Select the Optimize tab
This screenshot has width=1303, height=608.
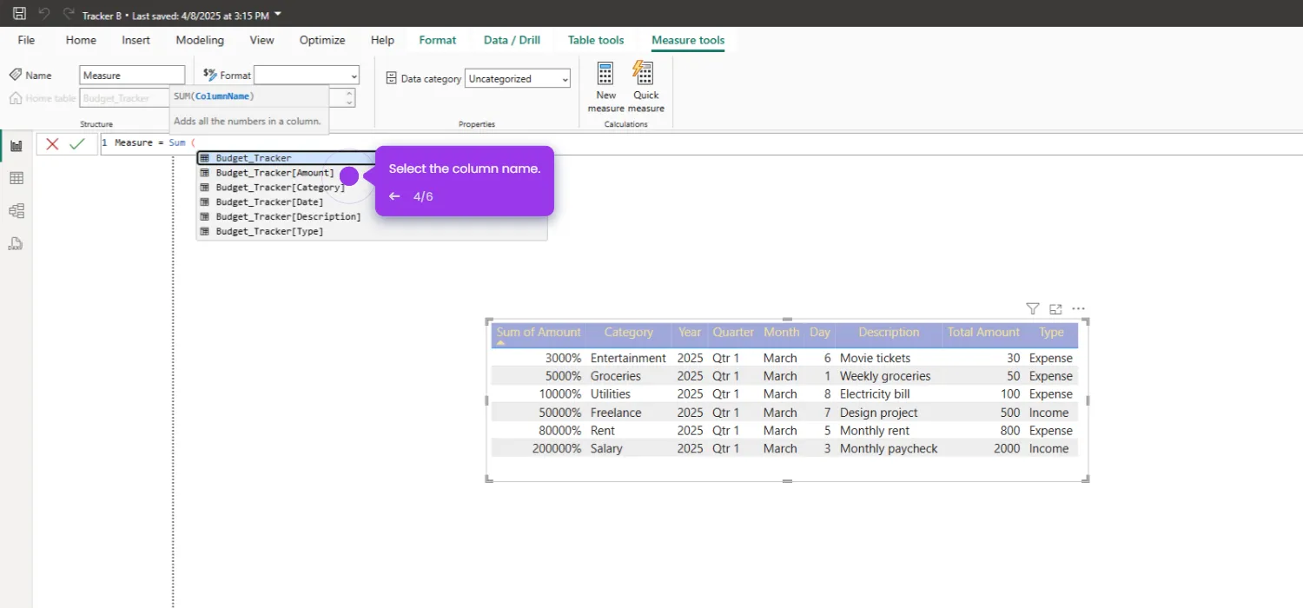(322, 40)
